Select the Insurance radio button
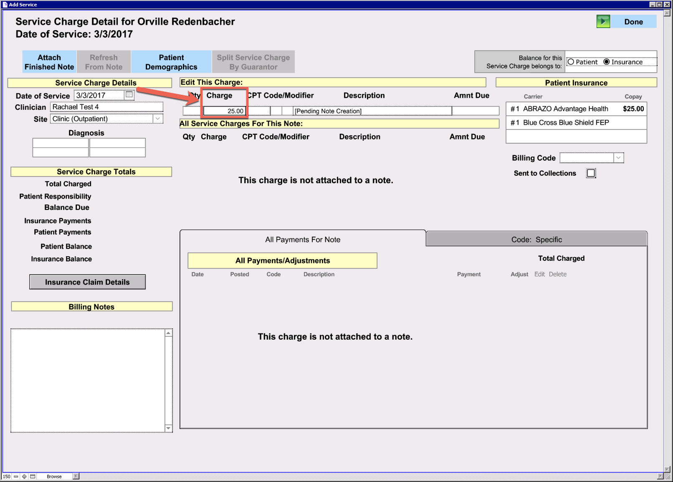This screenshot has height=482, width=673. click(607, 62)
